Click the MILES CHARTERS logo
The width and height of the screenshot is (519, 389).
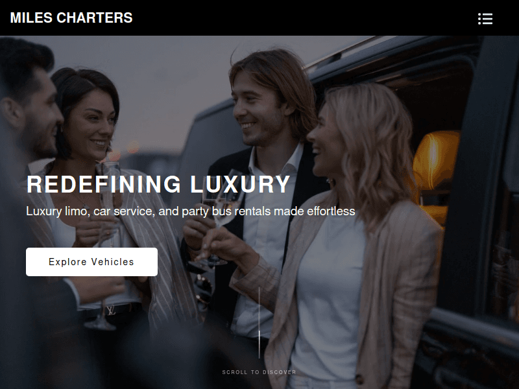tap(71, 18)
